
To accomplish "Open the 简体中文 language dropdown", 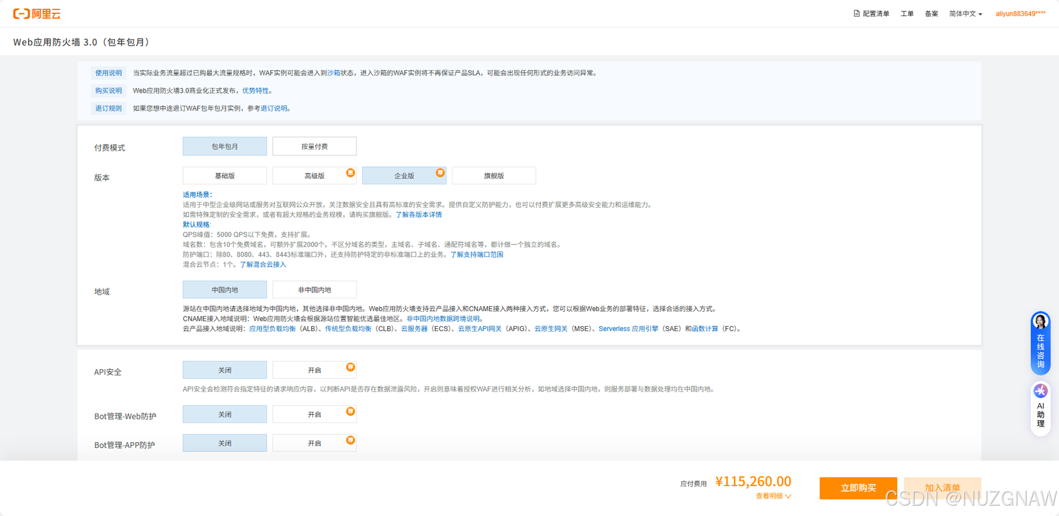I will (x=965, y=14).
